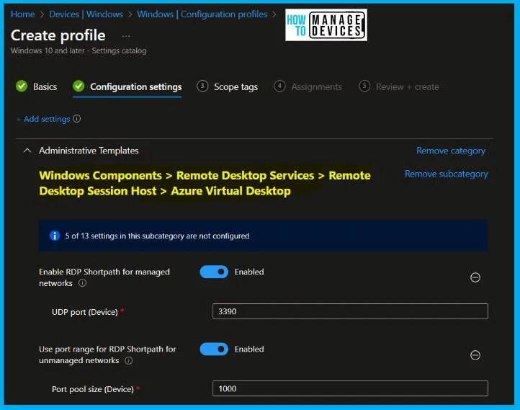
Task: Open Windows | Configuration profiles breadcrumb
Action: (x=202, y=14)
